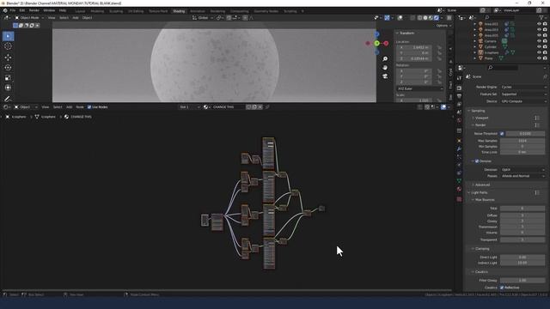Open the Denoiser dropdown
The image size is (550, 309).
(522, 170)
